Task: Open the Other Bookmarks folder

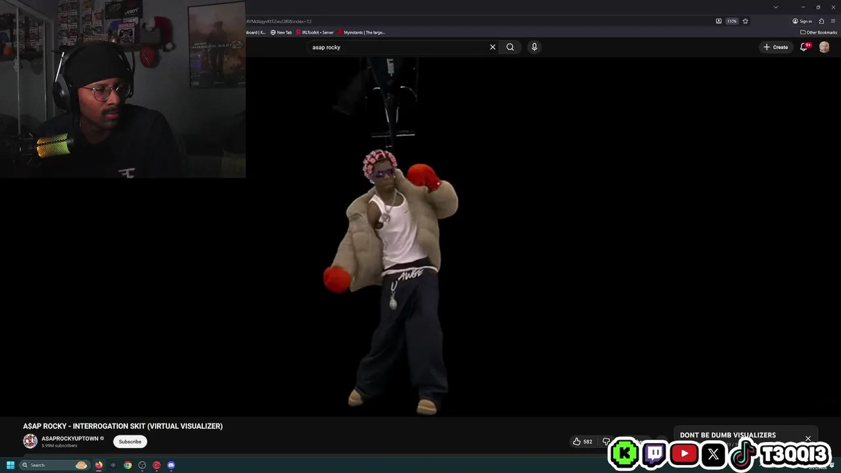Action: click(x=819, y=32)
